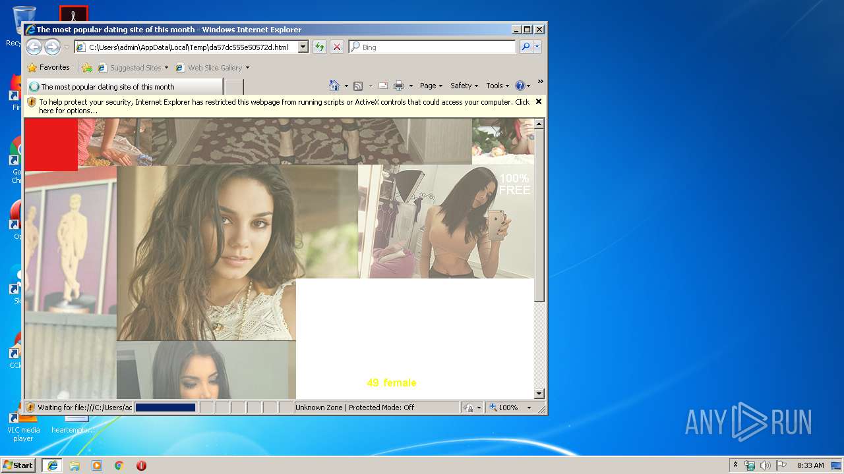Image resolution: width=844 pixels, height=474 pixels.
Task: Click the '49, female' yellow text
Action: (392, 382)
